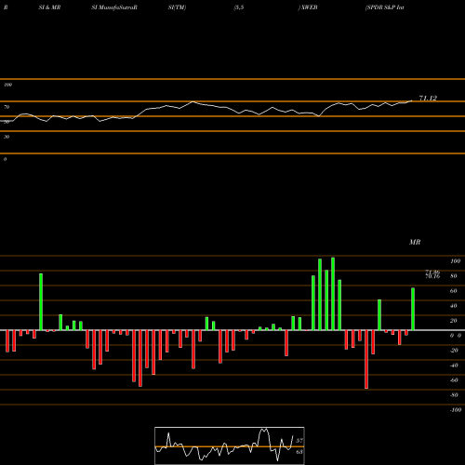
Task: Click the MR axis label -100
Action: [456, 410]
